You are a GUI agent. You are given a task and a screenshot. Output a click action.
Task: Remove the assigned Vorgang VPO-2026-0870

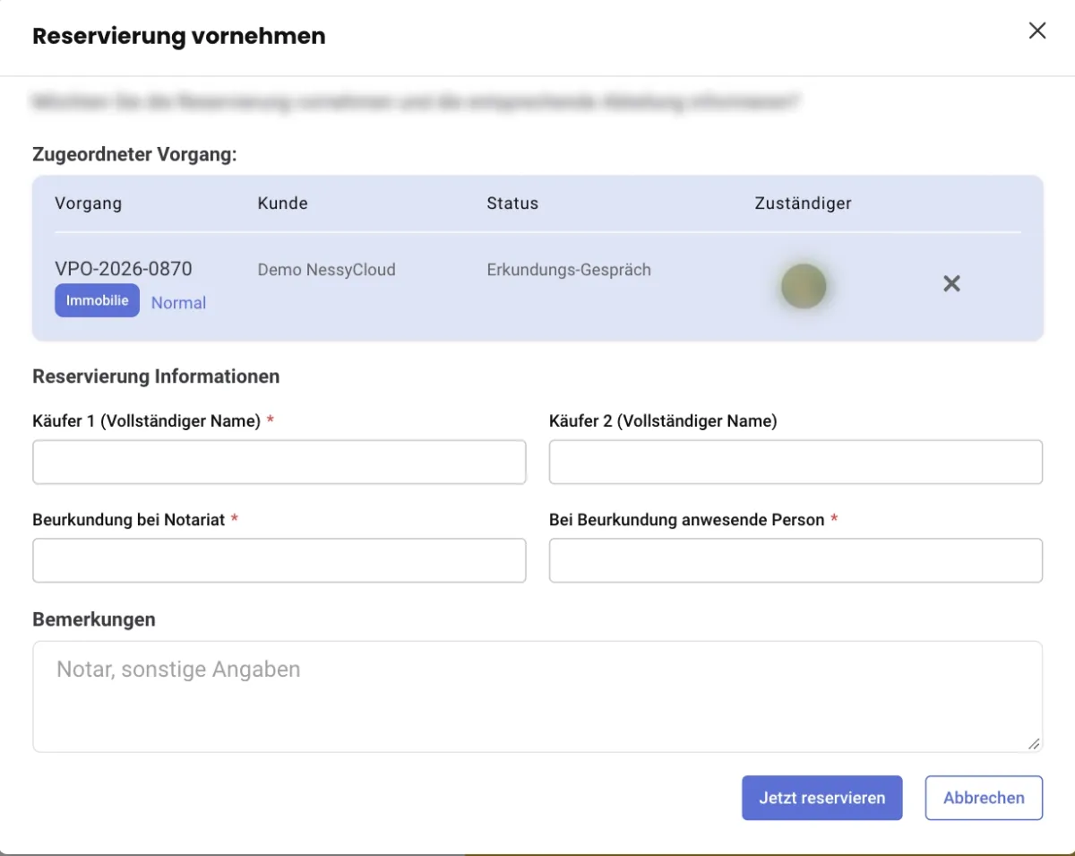951,284
